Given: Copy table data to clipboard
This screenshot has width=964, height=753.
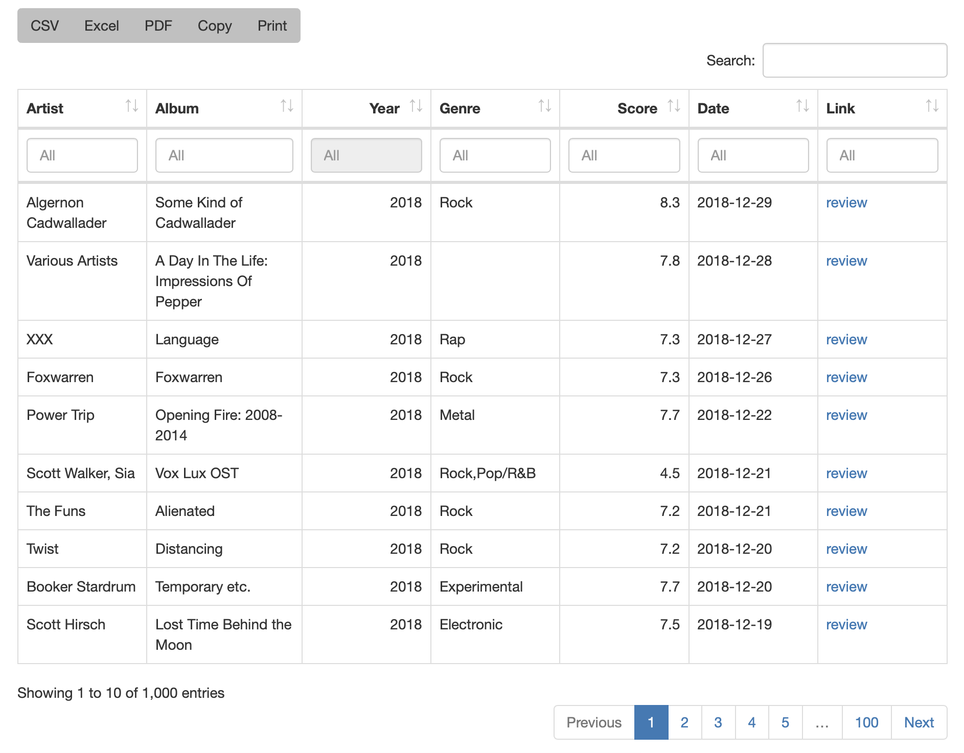Looking at the screenshot, I should [215, 26].
